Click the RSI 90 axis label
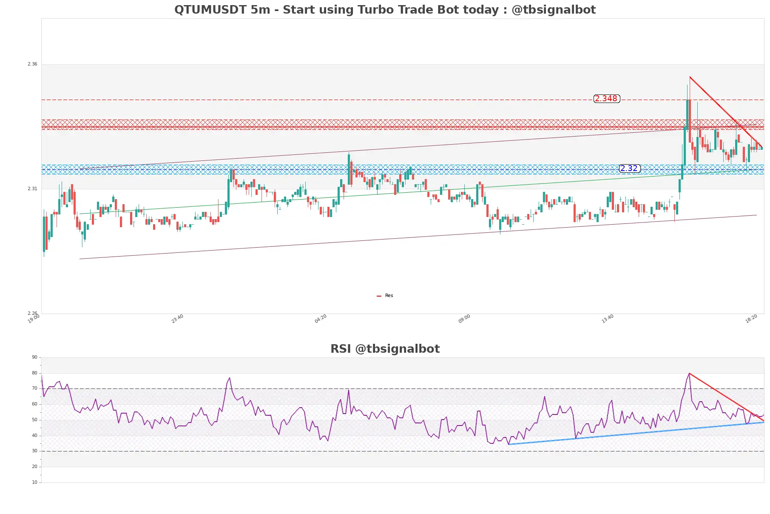The width and height of the screenshot is (770, 514). (x=34, y=357)
